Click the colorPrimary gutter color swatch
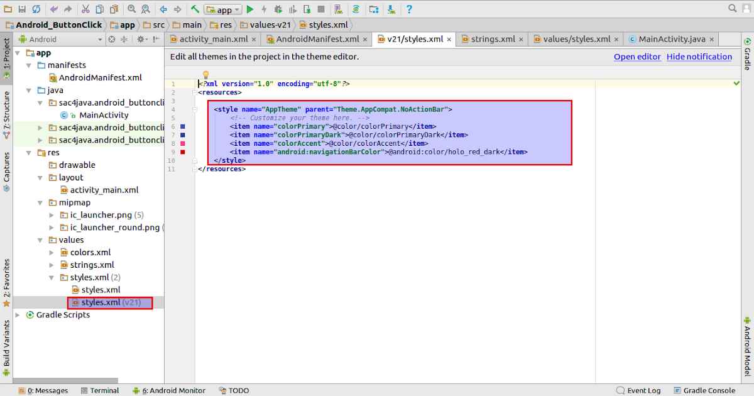This screenshot has width=754, height=396. (183, 126)
